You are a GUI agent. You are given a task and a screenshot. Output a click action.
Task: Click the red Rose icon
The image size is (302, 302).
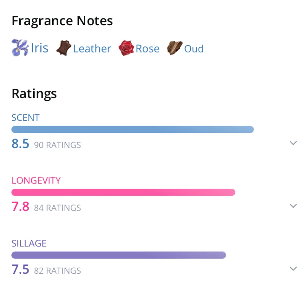126,48
